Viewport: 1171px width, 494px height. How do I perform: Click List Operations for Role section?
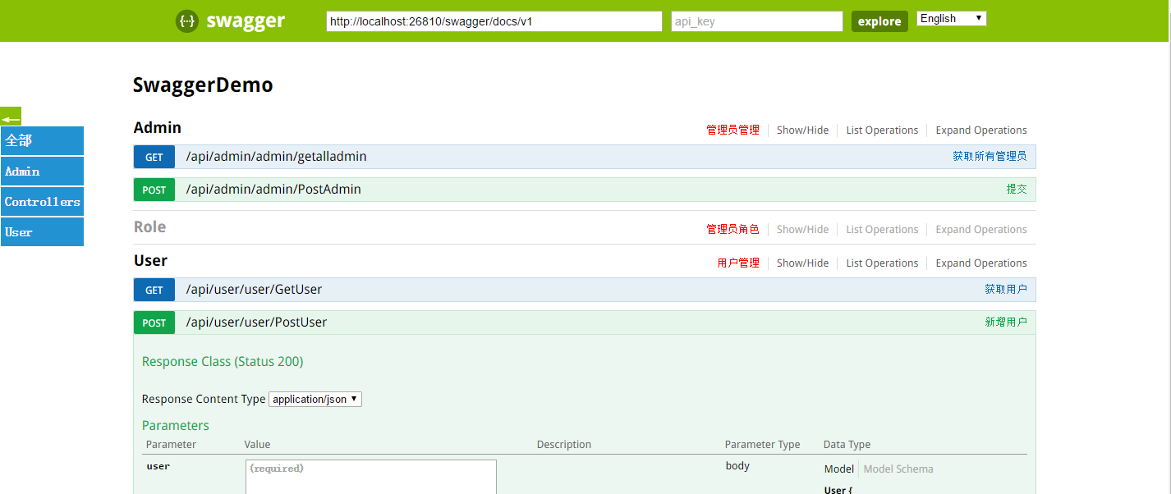[882, 229]
